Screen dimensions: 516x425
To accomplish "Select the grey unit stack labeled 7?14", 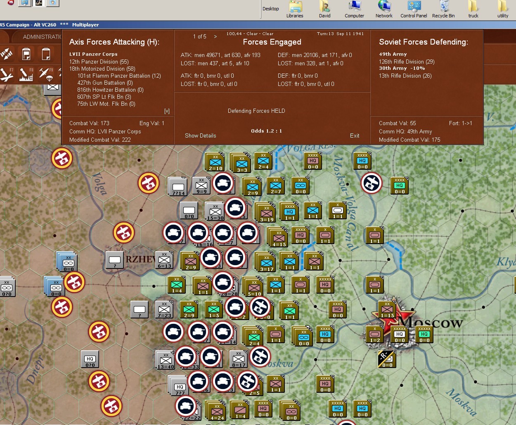I will tap(178, 187).
